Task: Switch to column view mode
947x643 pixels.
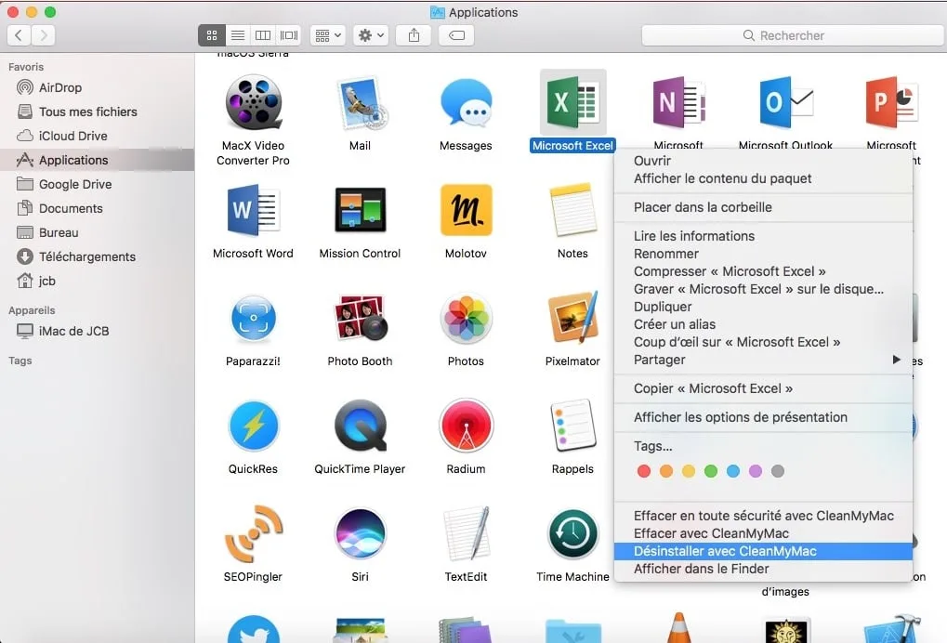Action: pyautogui.click(x=263, y=35)
